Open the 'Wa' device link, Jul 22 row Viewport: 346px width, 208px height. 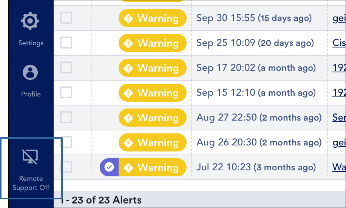[x=339, y=167]
